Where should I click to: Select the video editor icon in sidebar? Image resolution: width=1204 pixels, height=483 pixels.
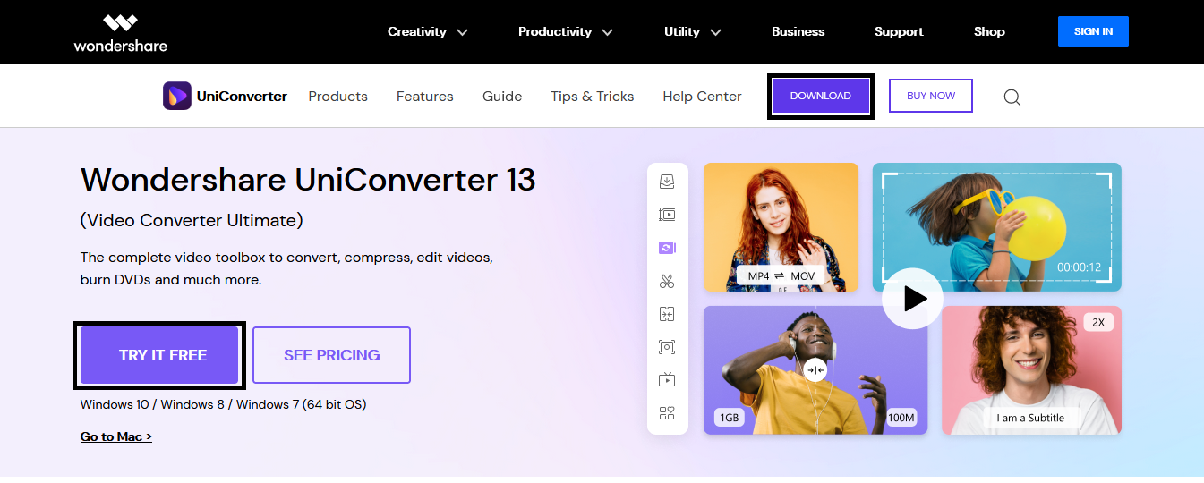[667, 215]
